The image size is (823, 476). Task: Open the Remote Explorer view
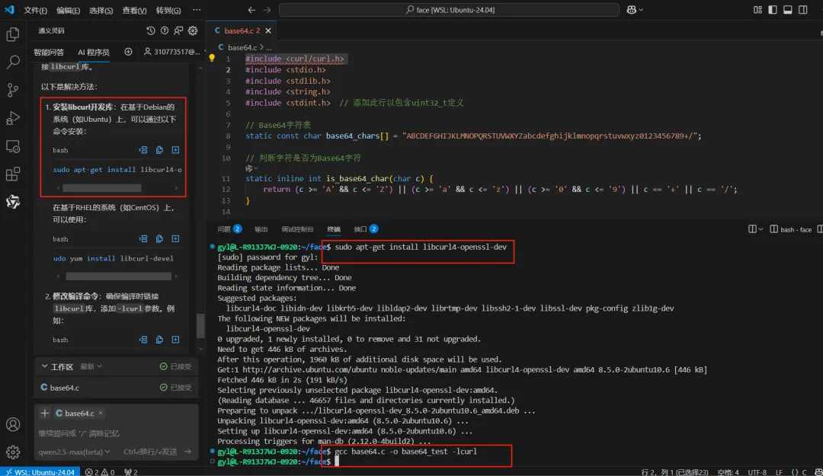(13, 146)
